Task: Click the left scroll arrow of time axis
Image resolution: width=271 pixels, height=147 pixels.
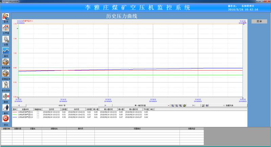Action: [x=19, y=106]
